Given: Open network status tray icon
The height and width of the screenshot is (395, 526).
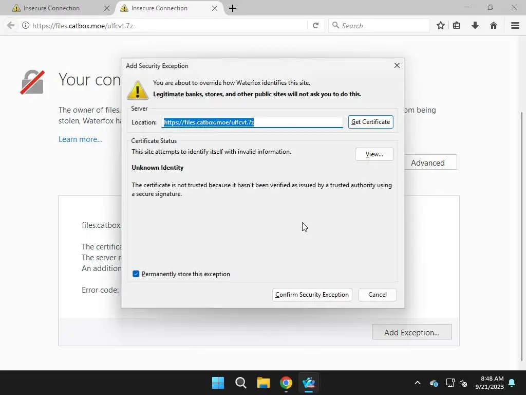Looking at the screenshot, I should tap(450, 383).
